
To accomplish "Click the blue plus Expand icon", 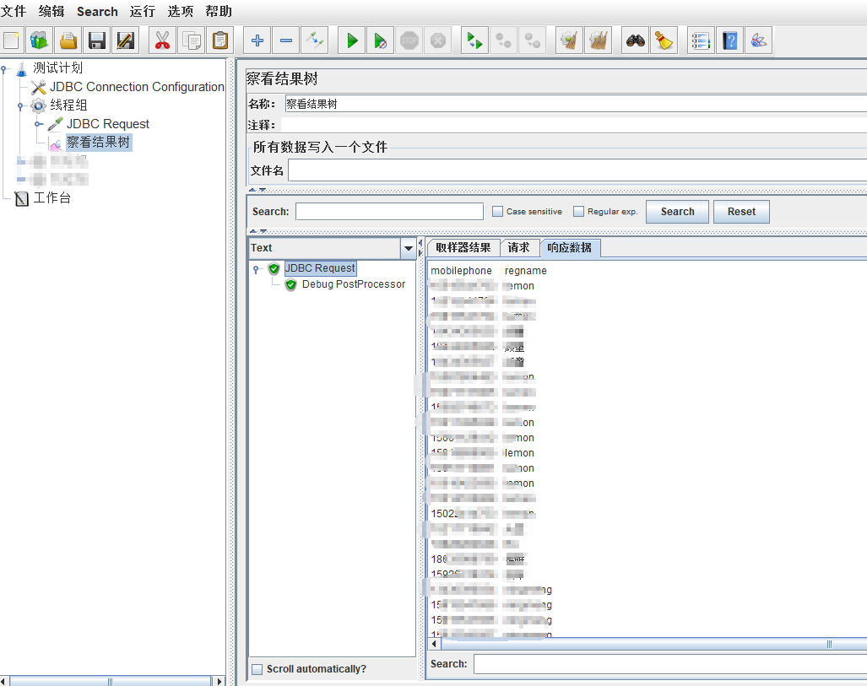I will [x=257, y=41].
